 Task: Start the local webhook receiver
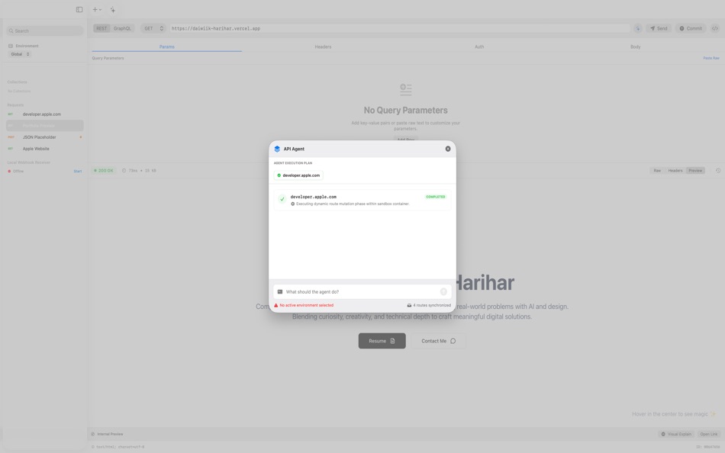pyautogui.click(x=78, y=172)
